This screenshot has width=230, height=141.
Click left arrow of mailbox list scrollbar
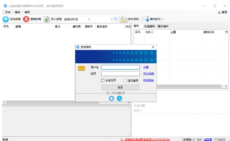coord(4,102)
